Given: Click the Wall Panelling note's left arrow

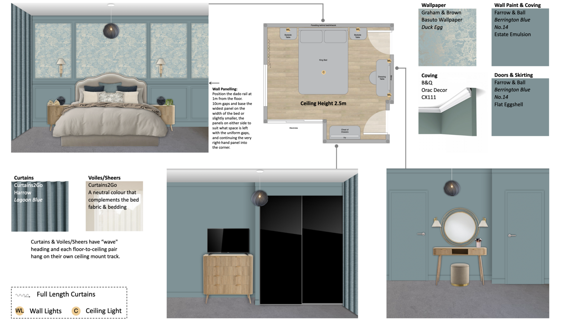Looking at the screenshot, I should click(214, 83).
